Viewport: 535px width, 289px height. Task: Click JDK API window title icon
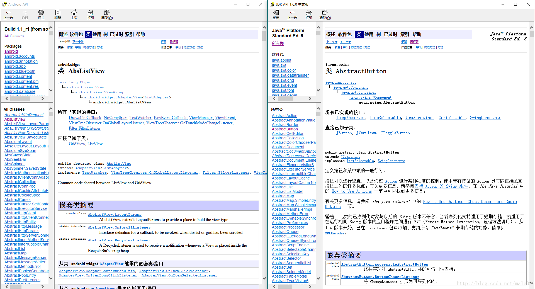[272, 4]
